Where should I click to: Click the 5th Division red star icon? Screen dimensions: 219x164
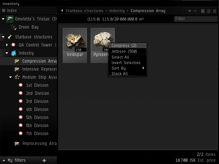[21, 117]
